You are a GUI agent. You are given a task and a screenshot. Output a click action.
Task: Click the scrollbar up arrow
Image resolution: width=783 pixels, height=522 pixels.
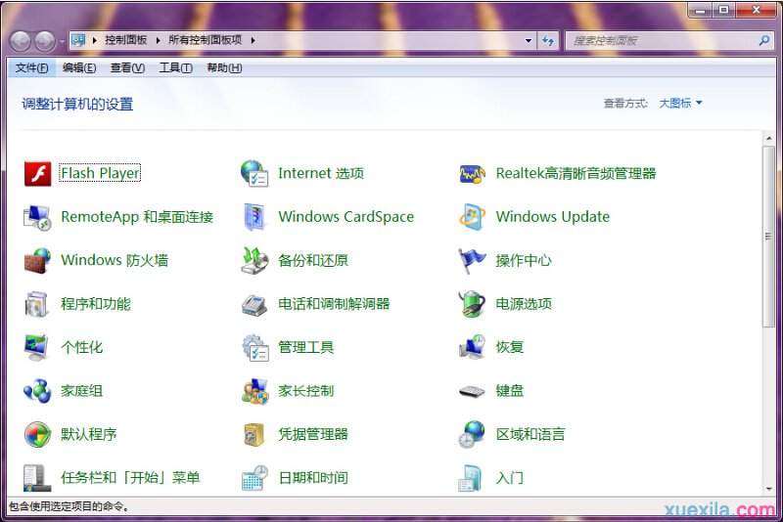pyautogui.click(x=768, y=139)
